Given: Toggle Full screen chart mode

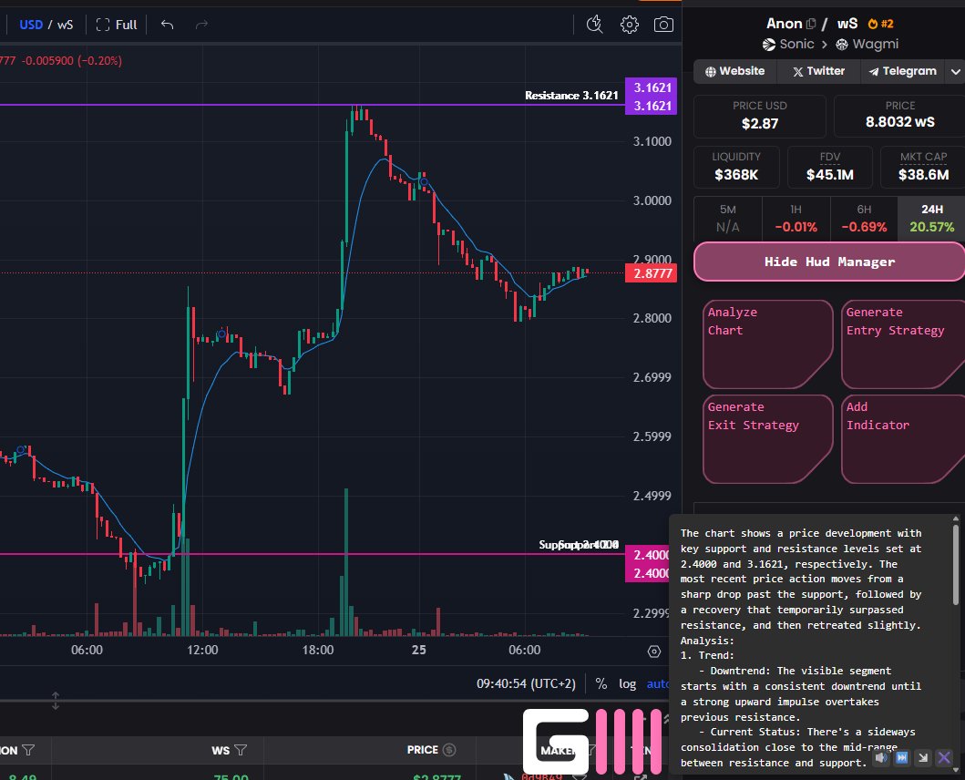Looking at the screenshot, I should pyautogui.click(x=117, y=25).
